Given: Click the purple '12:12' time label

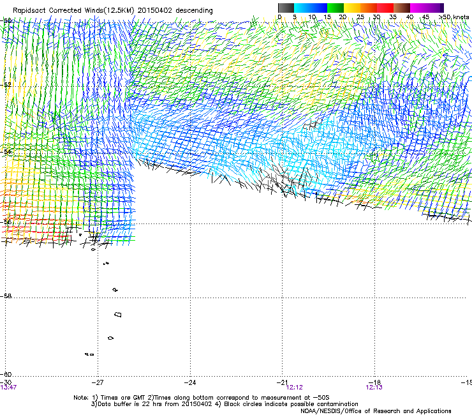Looking at the screenshot, I should tap(295, 388).
